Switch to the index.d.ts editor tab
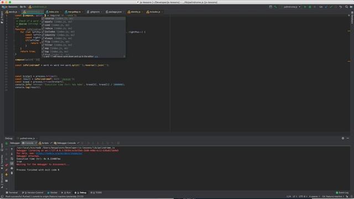The image size is (354, 199). pyautogui.click(x=54, y=12)
